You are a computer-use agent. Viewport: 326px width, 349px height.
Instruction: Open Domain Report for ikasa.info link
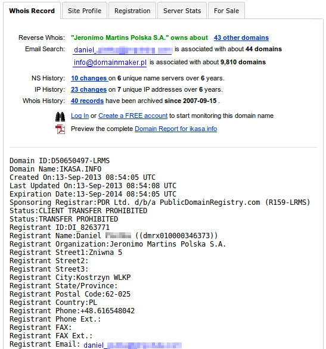click(176, 129)
